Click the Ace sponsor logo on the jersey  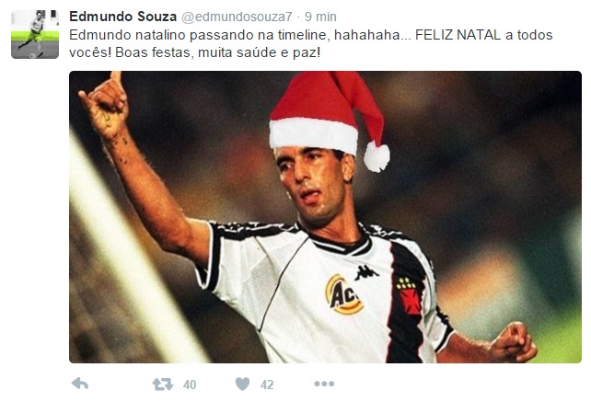click(x=343, y=294)
